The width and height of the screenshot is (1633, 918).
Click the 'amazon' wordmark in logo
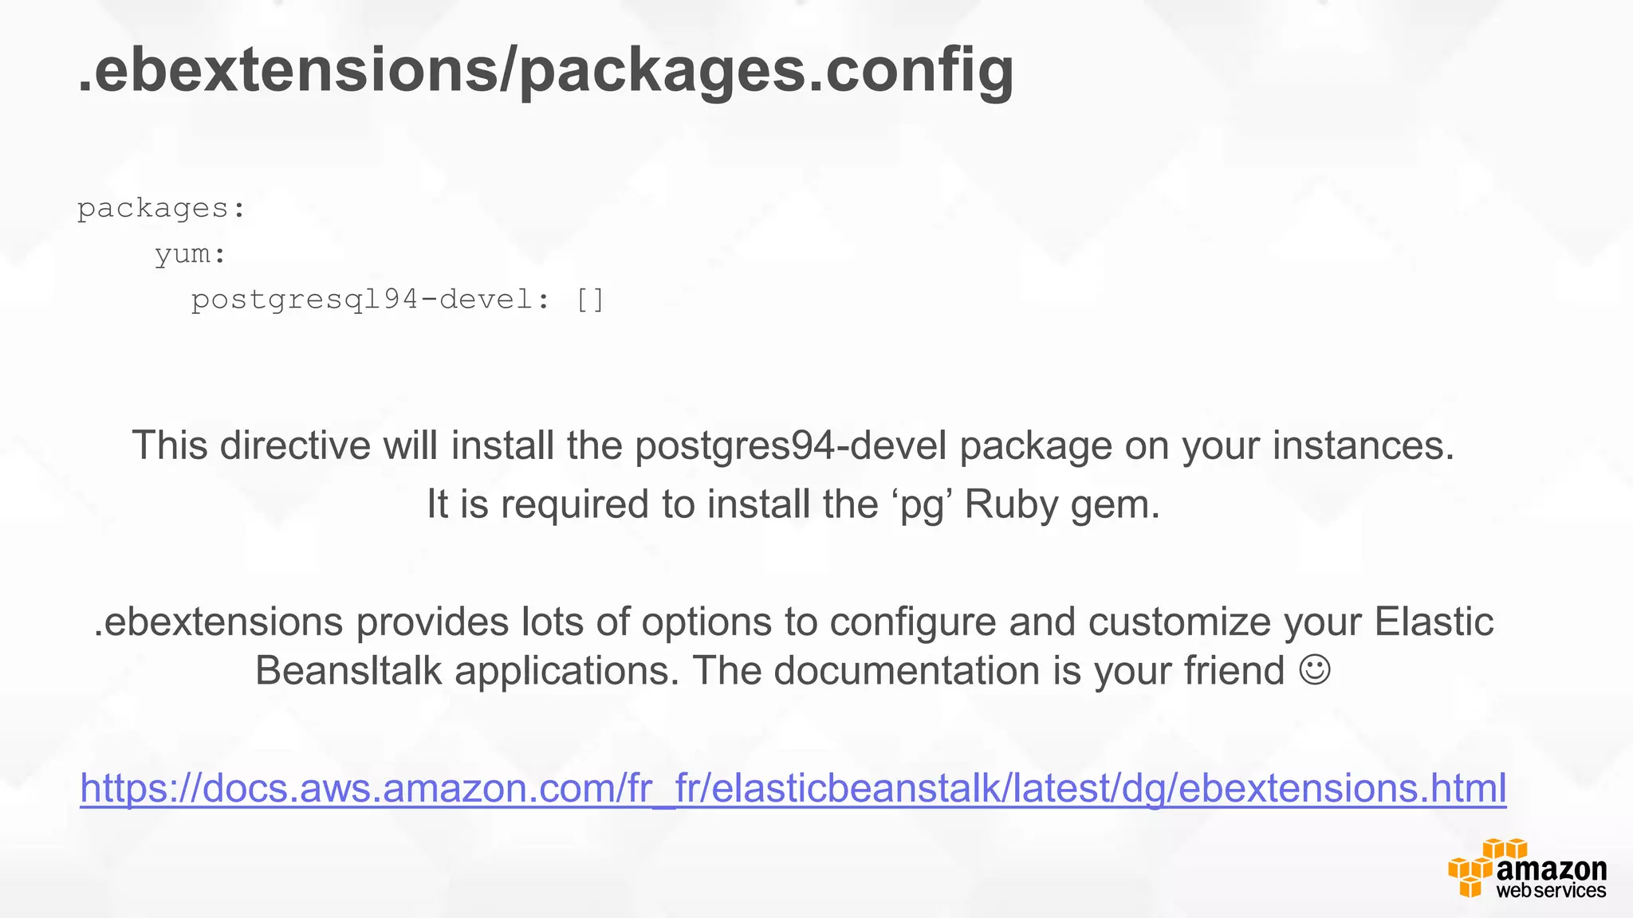(1550, 868)
